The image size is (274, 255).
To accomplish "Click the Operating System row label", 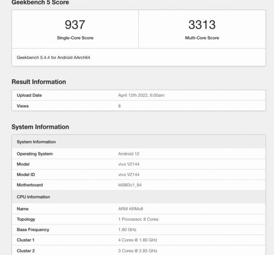I will 35,154.
